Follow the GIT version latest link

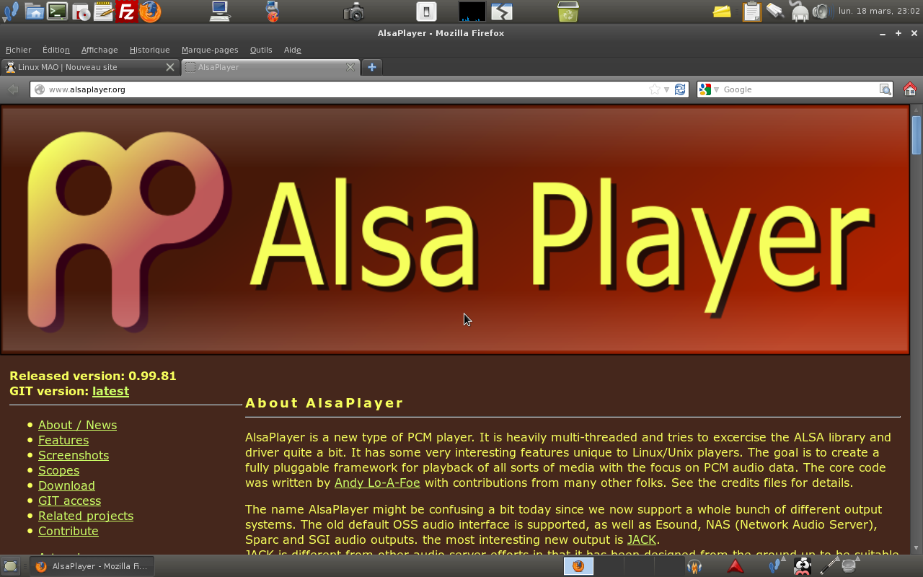click(x=110, y=391)
